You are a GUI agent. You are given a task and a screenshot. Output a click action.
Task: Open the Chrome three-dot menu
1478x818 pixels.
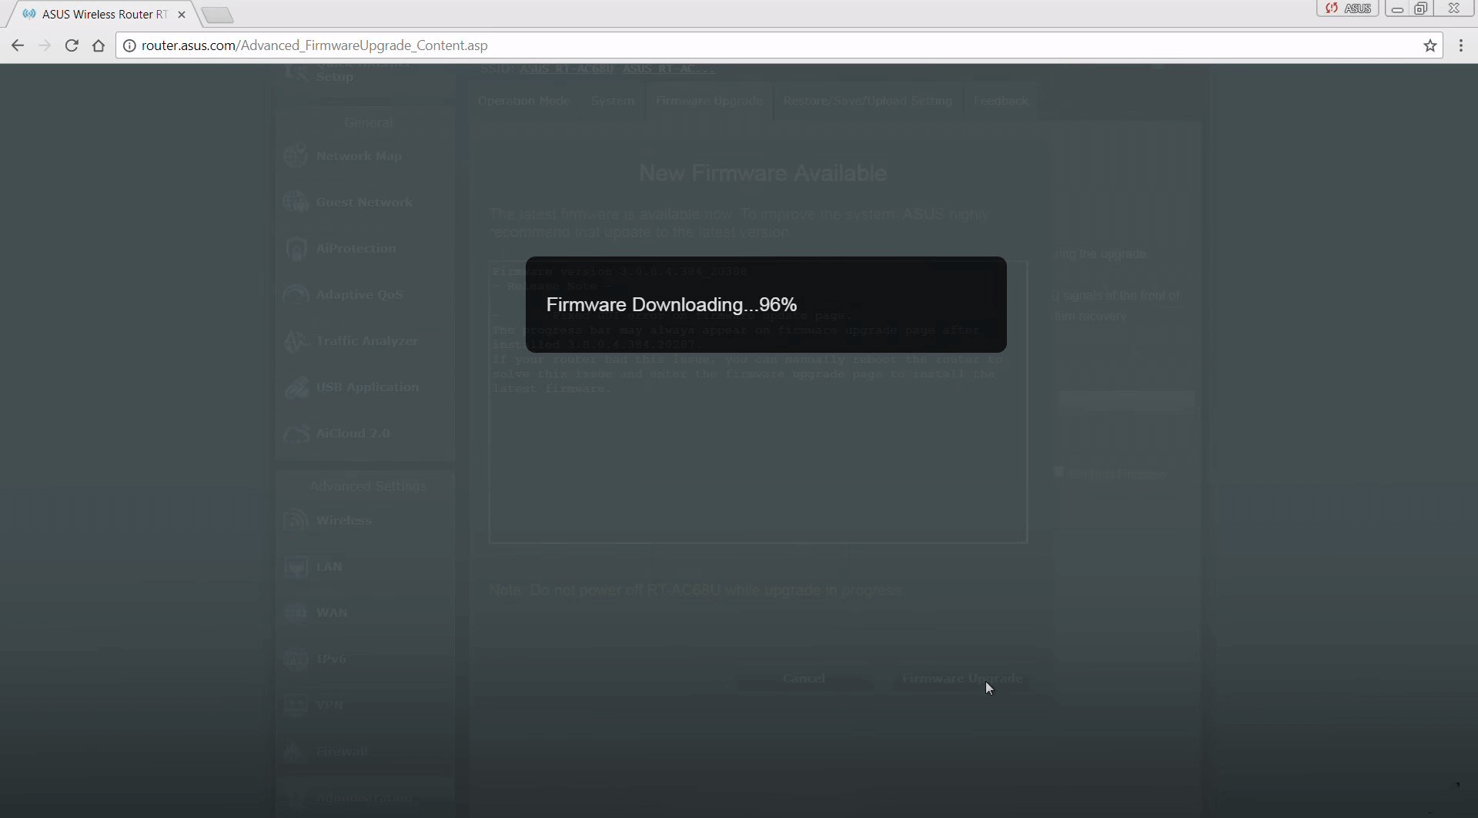tap(1460, 45)
